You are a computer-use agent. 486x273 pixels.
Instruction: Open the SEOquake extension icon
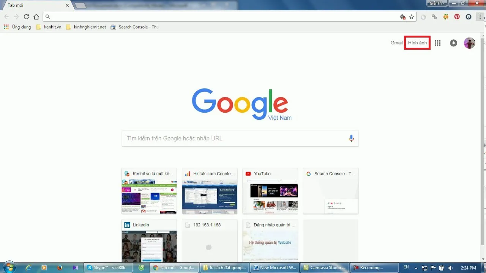446,17
